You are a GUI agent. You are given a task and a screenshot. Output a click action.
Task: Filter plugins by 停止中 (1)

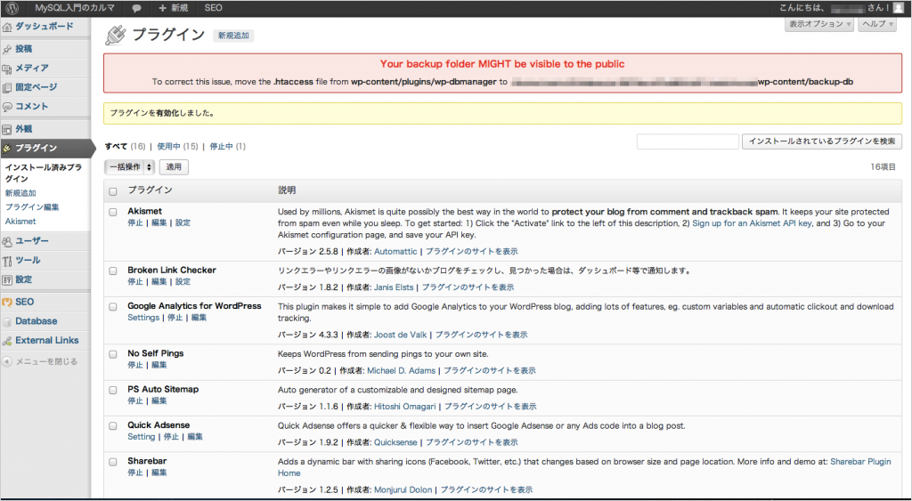click(x=227, y=147)
